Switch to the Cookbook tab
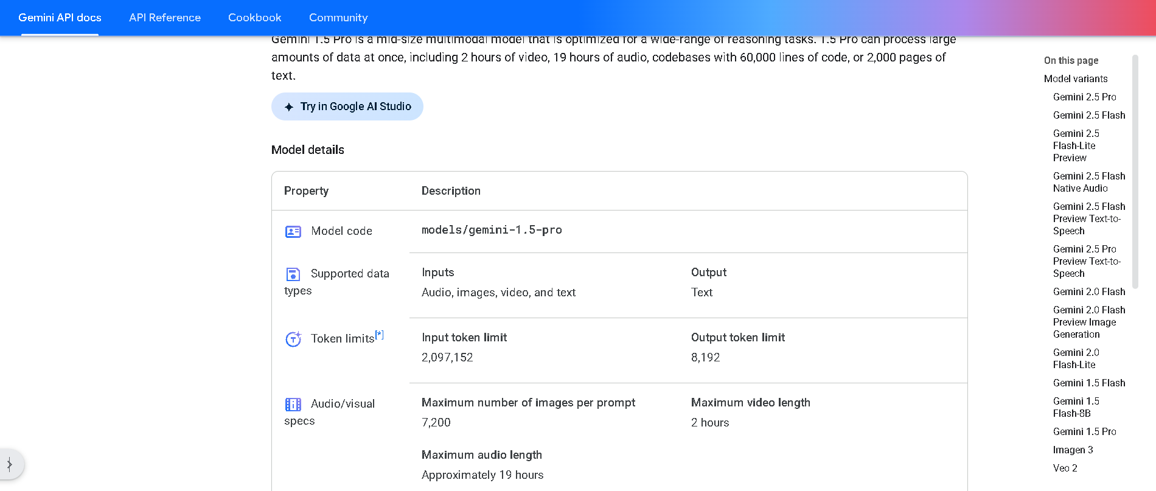1156x491 pixels. [254, 18]
